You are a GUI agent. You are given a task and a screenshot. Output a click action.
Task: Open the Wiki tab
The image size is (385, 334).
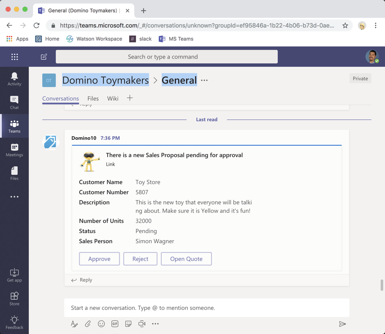point(113,98)
